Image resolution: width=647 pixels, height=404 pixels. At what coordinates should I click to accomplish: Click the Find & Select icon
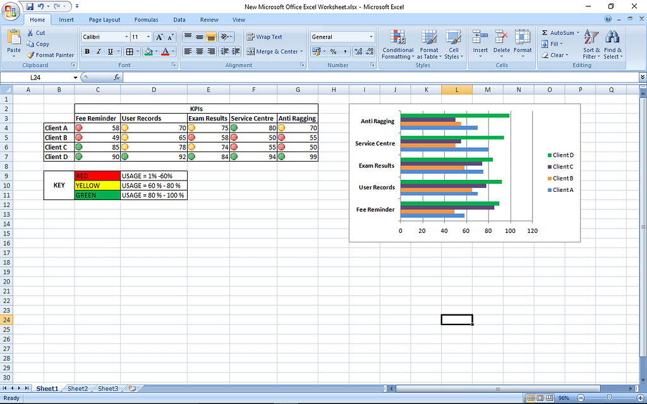point(612,45)
